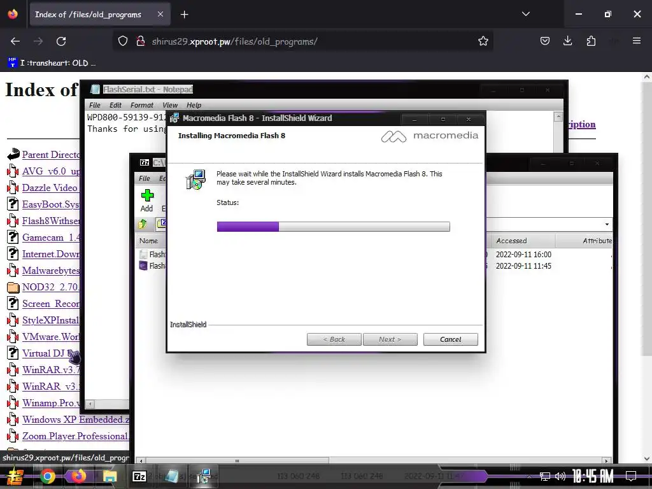Close the Index of /files/old_programs tab

(x=160, y=14)
